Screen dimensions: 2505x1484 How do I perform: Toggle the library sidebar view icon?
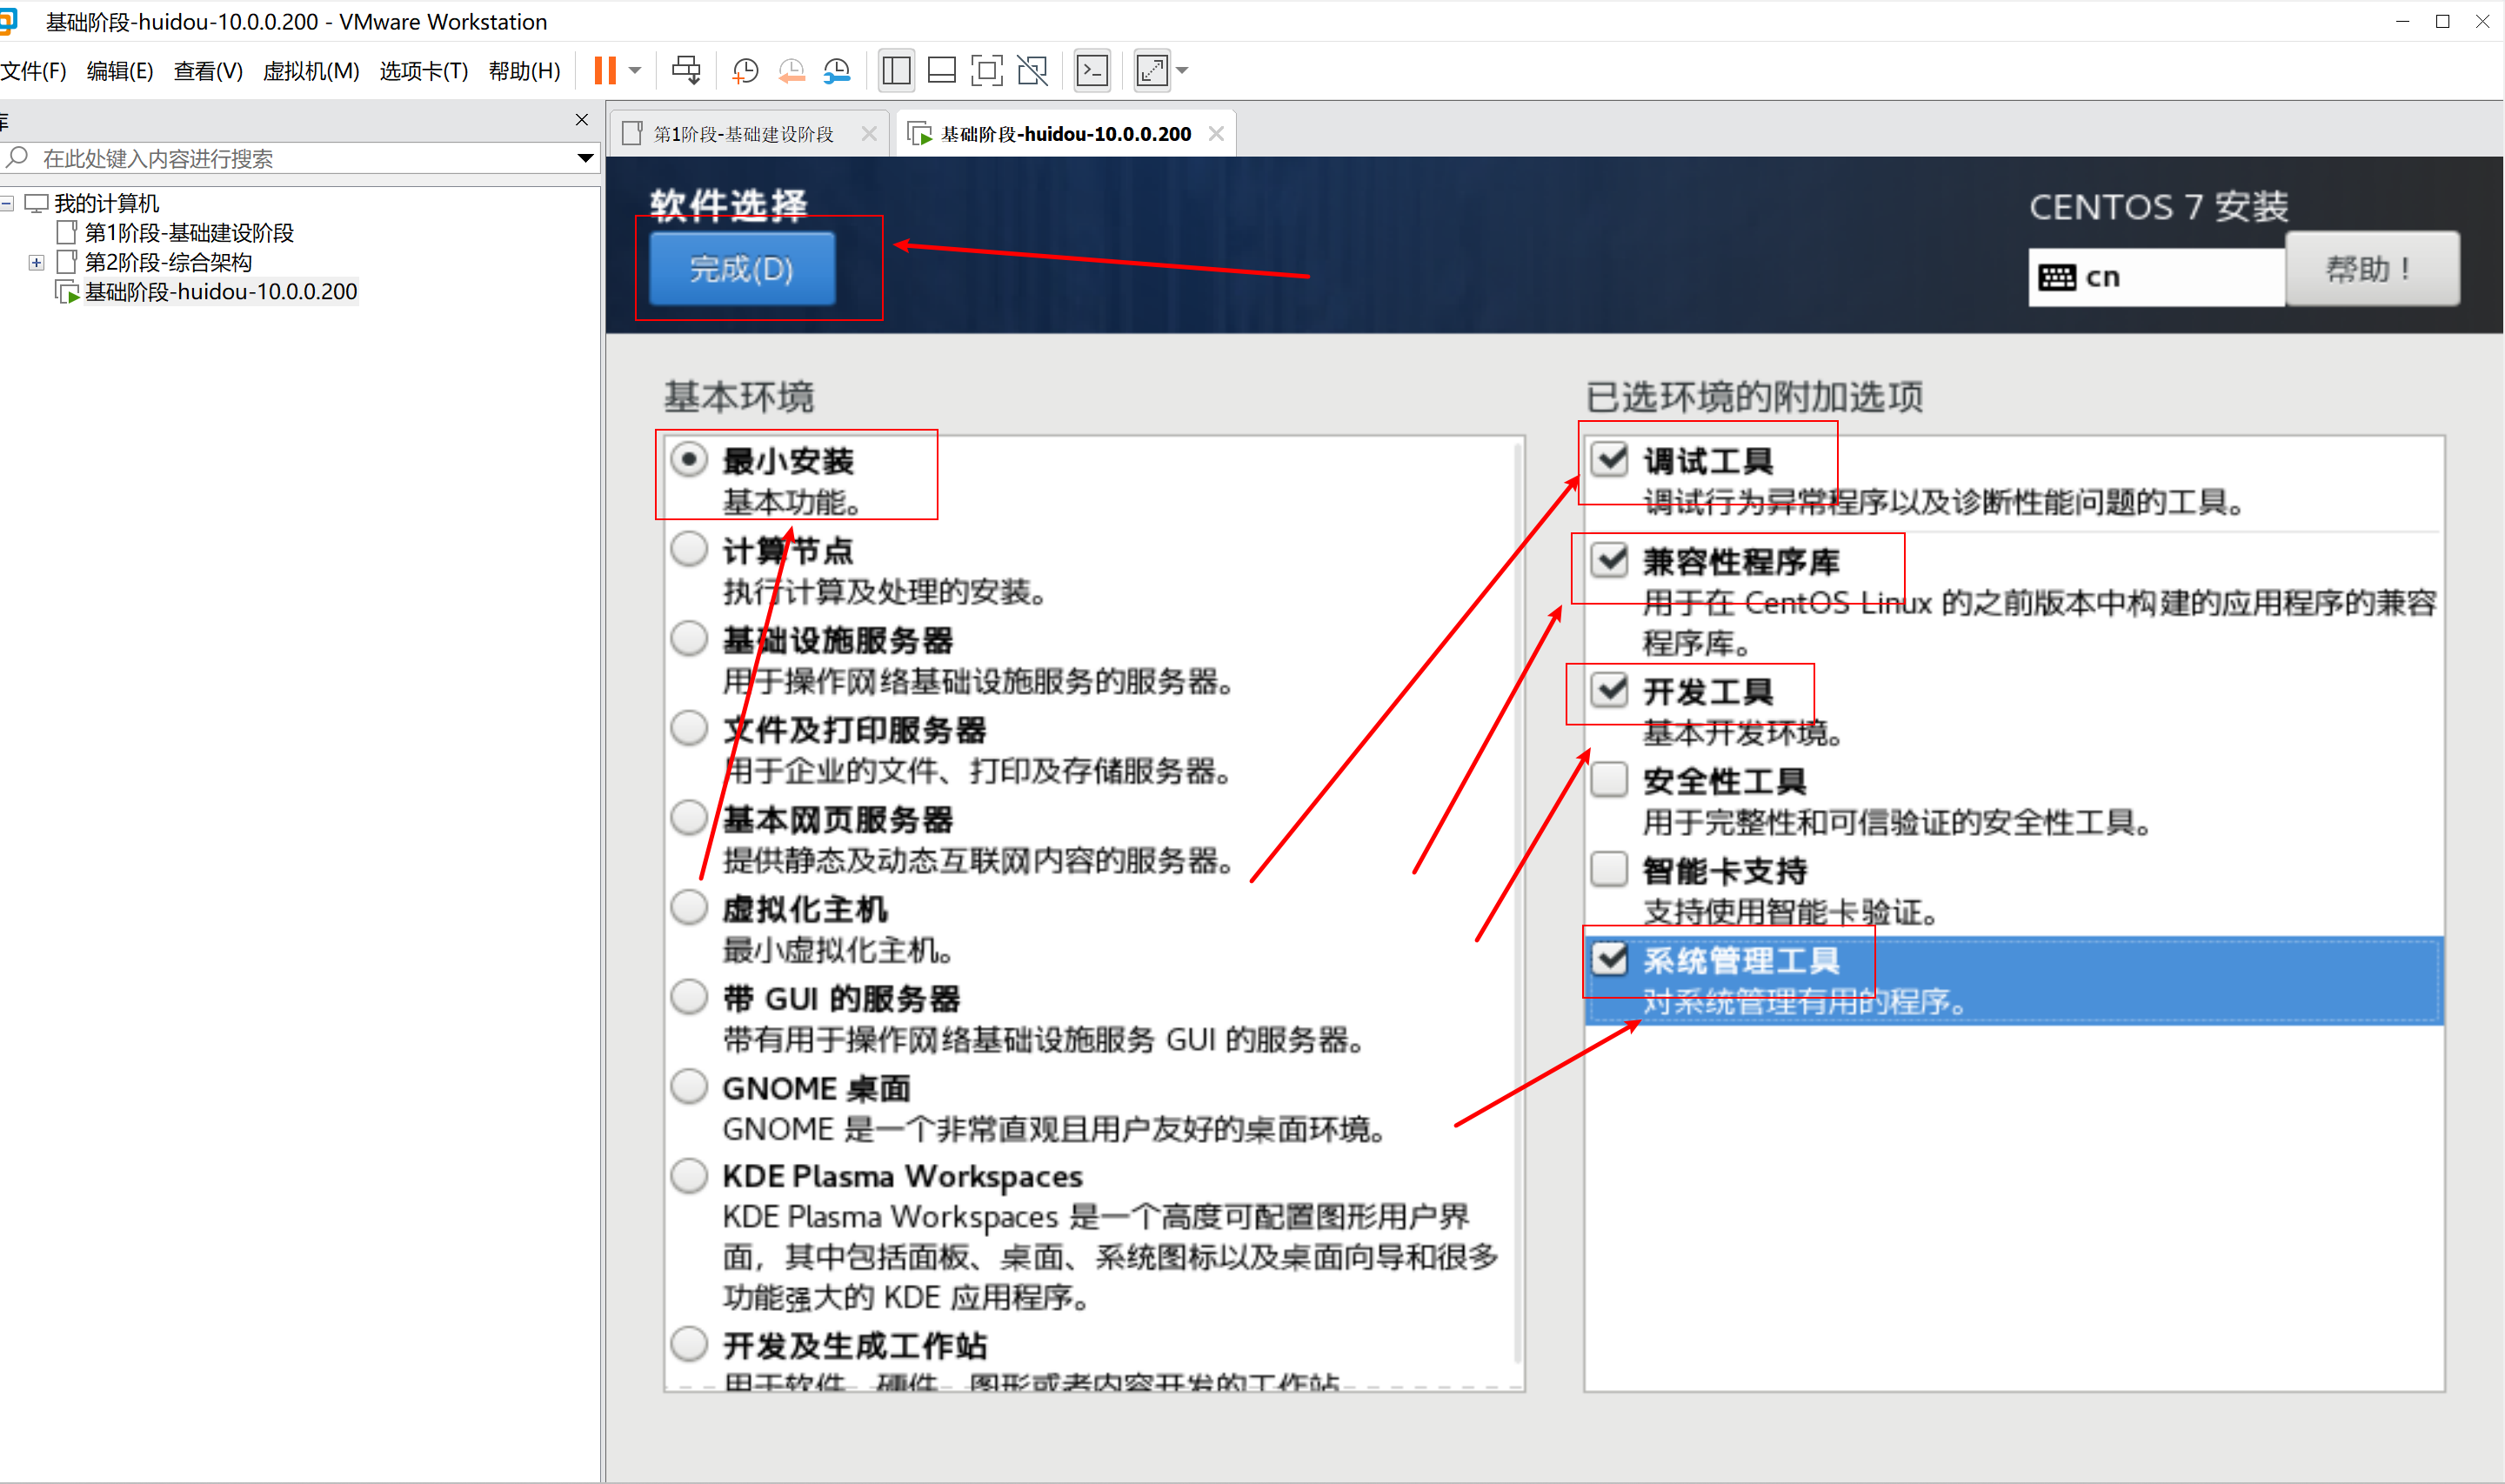point(896,70)
